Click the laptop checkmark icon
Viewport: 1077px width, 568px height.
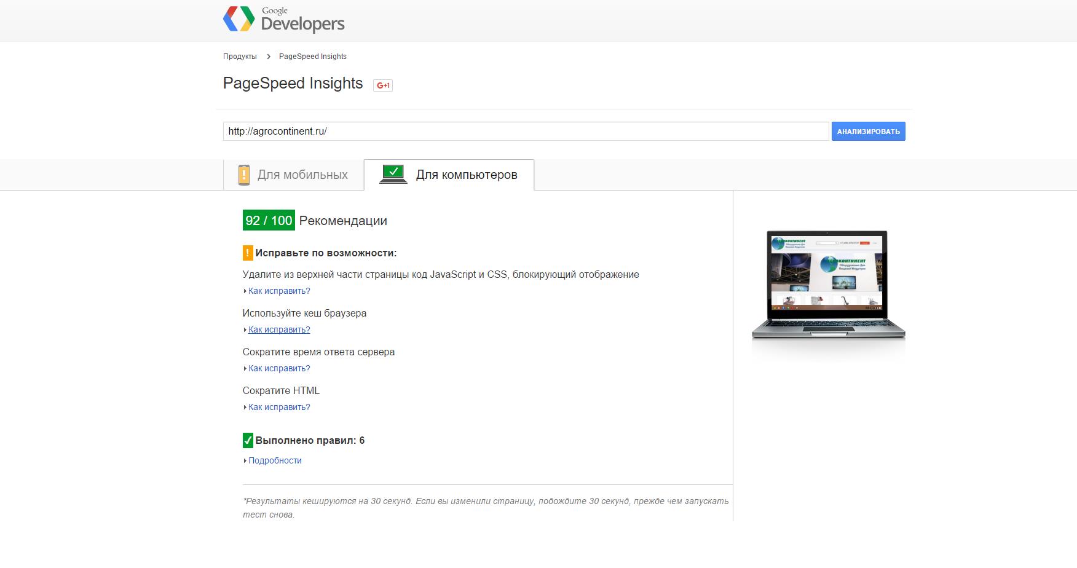tap(393, 174)
